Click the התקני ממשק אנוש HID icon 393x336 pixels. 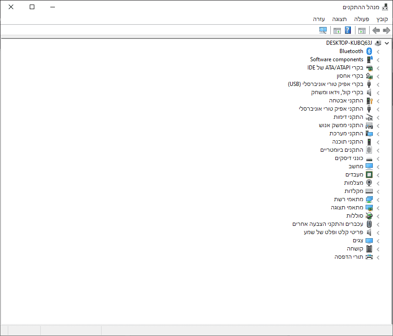click(369, 125)
